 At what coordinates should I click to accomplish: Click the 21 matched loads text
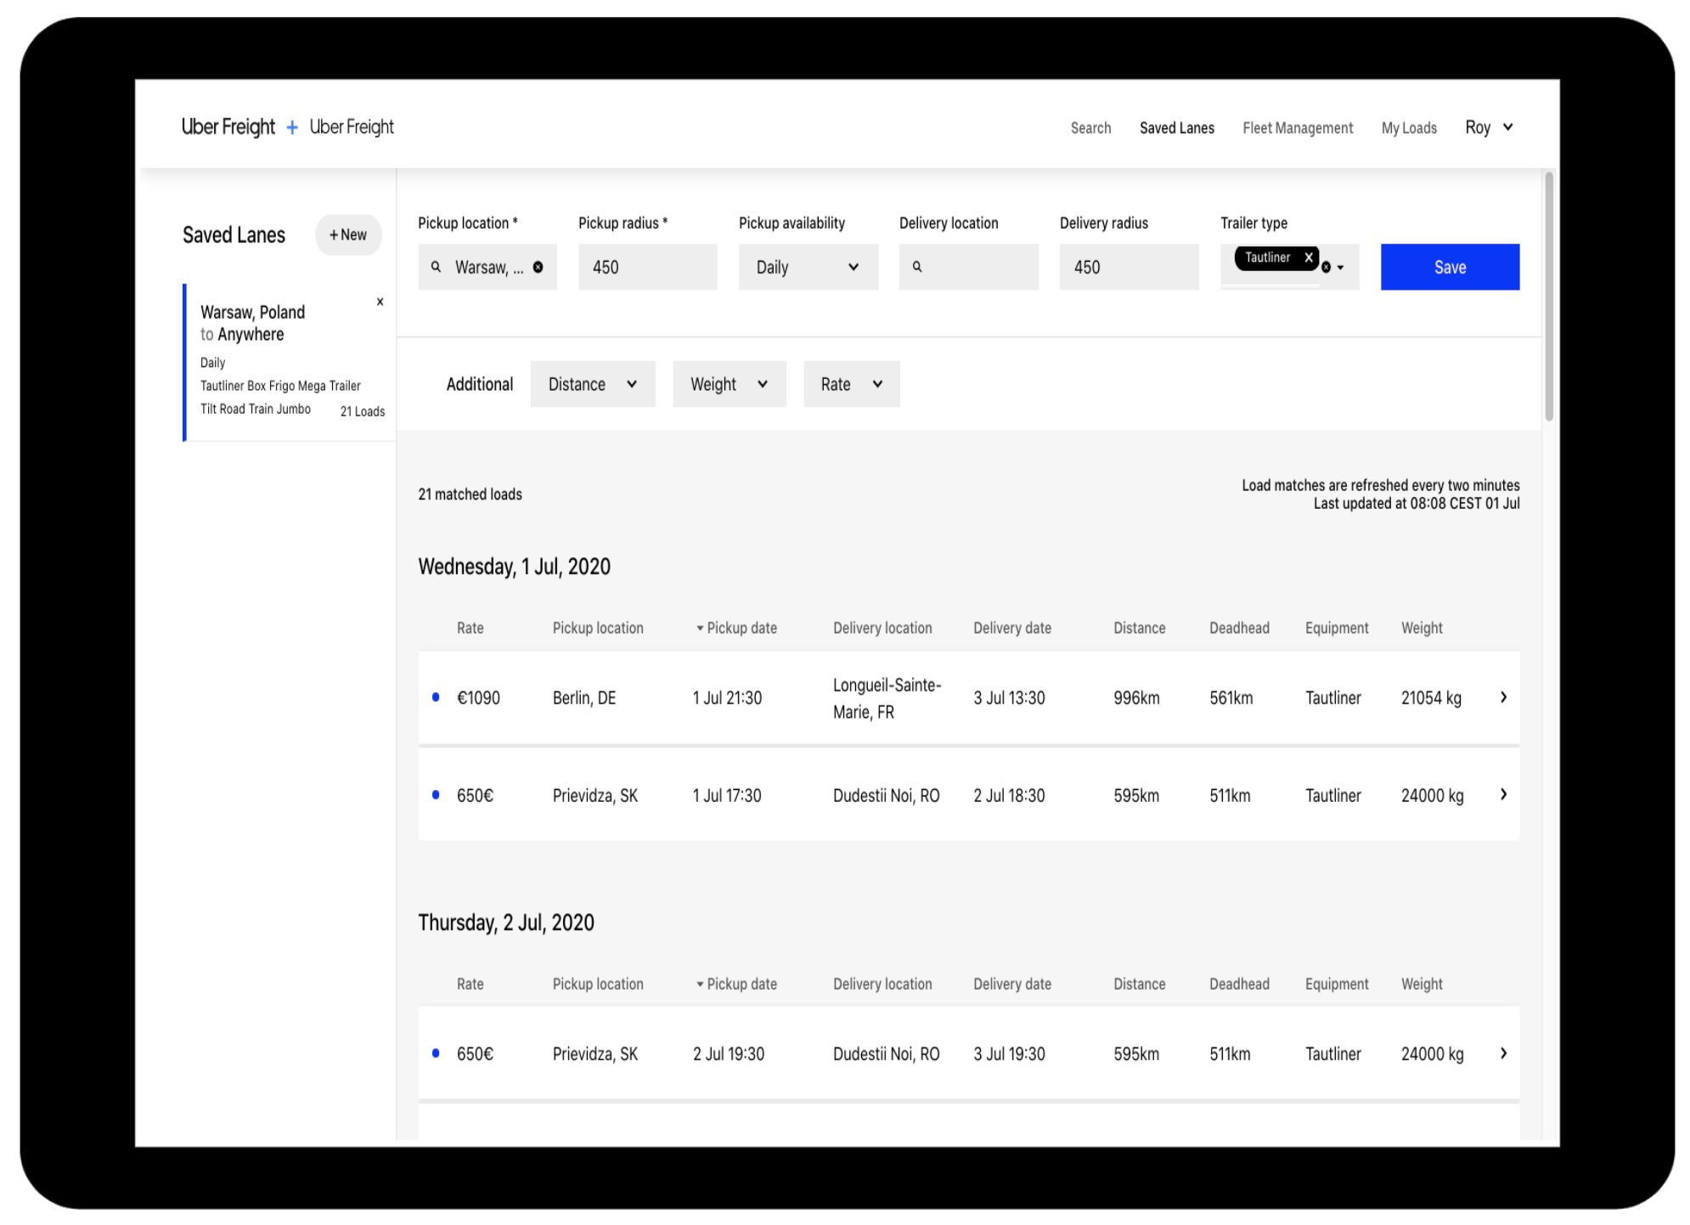[470, 494]
